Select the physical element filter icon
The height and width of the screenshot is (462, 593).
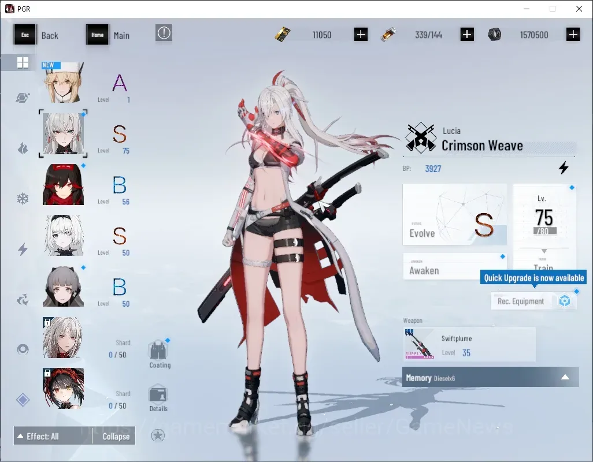23,98
